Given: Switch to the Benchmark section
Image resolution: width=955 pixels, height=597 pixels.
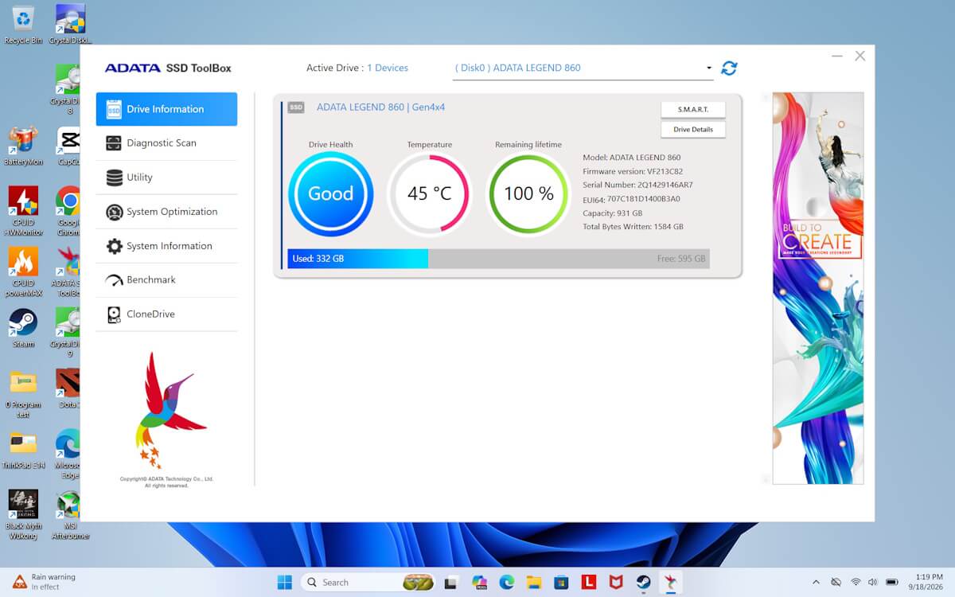Looking at the screenshot, I should click(166, 280).
